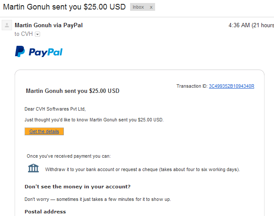Screen dimensions: 274x216
Task: Expand recipient details arrow next to CVH
Action: pos(37,34)
